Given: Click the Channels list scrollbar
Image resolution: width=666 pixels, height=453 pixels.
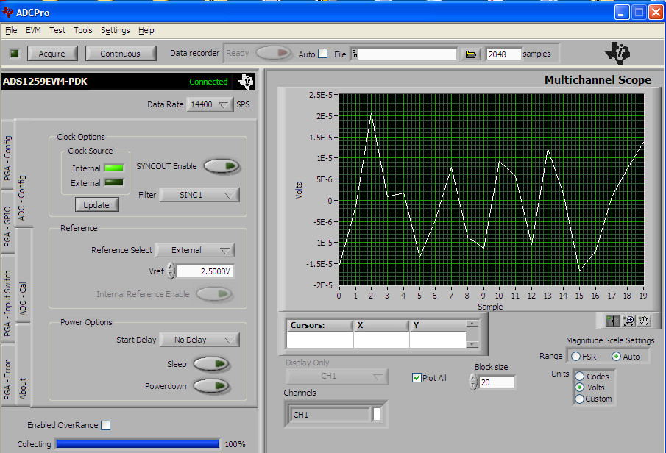Looking at the screenshot, I should [376, 414].
